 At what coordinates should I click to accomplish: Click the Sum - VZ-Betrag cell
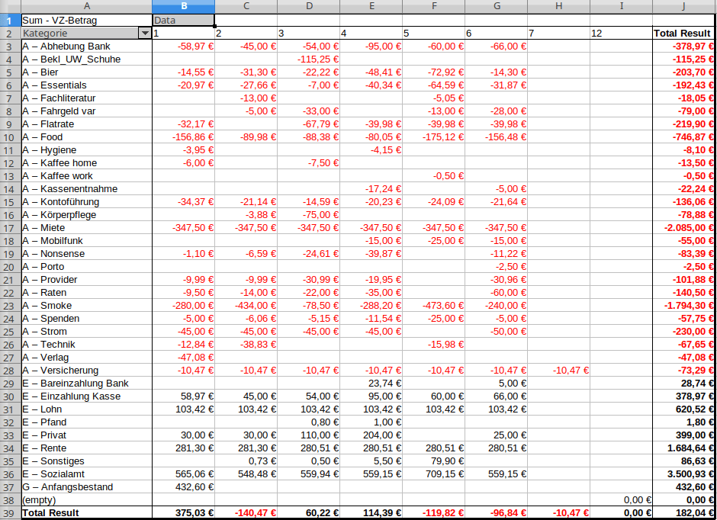(85, 21)
